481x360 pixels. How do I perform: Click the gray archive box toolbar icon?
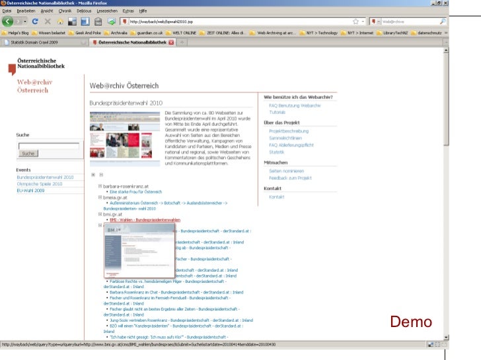[x=98, y=21]
